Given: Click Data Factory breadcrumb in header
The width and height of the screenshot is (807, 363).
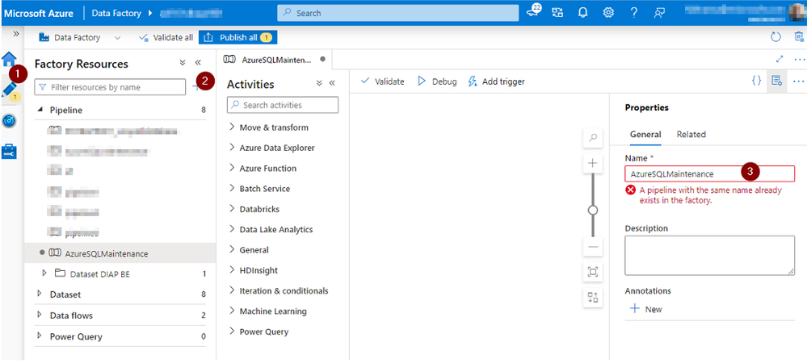Looking at the screenshot, I should pos(116,13).
